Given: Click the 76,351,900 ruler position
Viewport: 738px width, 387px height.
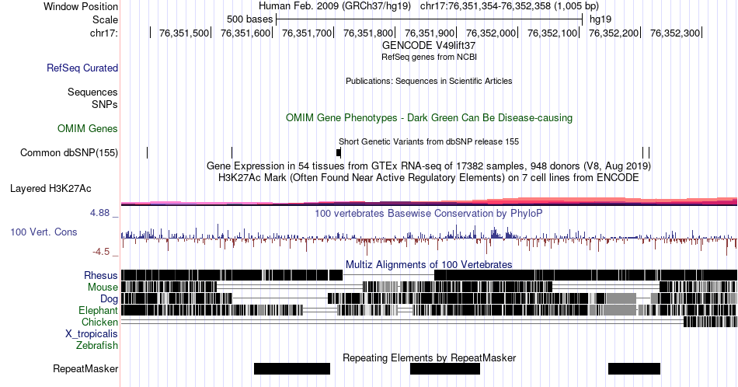Looking at the screenshot, I should click(430, 33).
